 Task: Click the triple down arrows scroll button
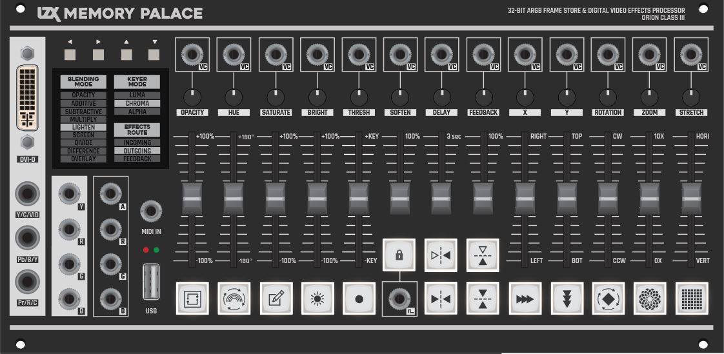pos(567,299)
